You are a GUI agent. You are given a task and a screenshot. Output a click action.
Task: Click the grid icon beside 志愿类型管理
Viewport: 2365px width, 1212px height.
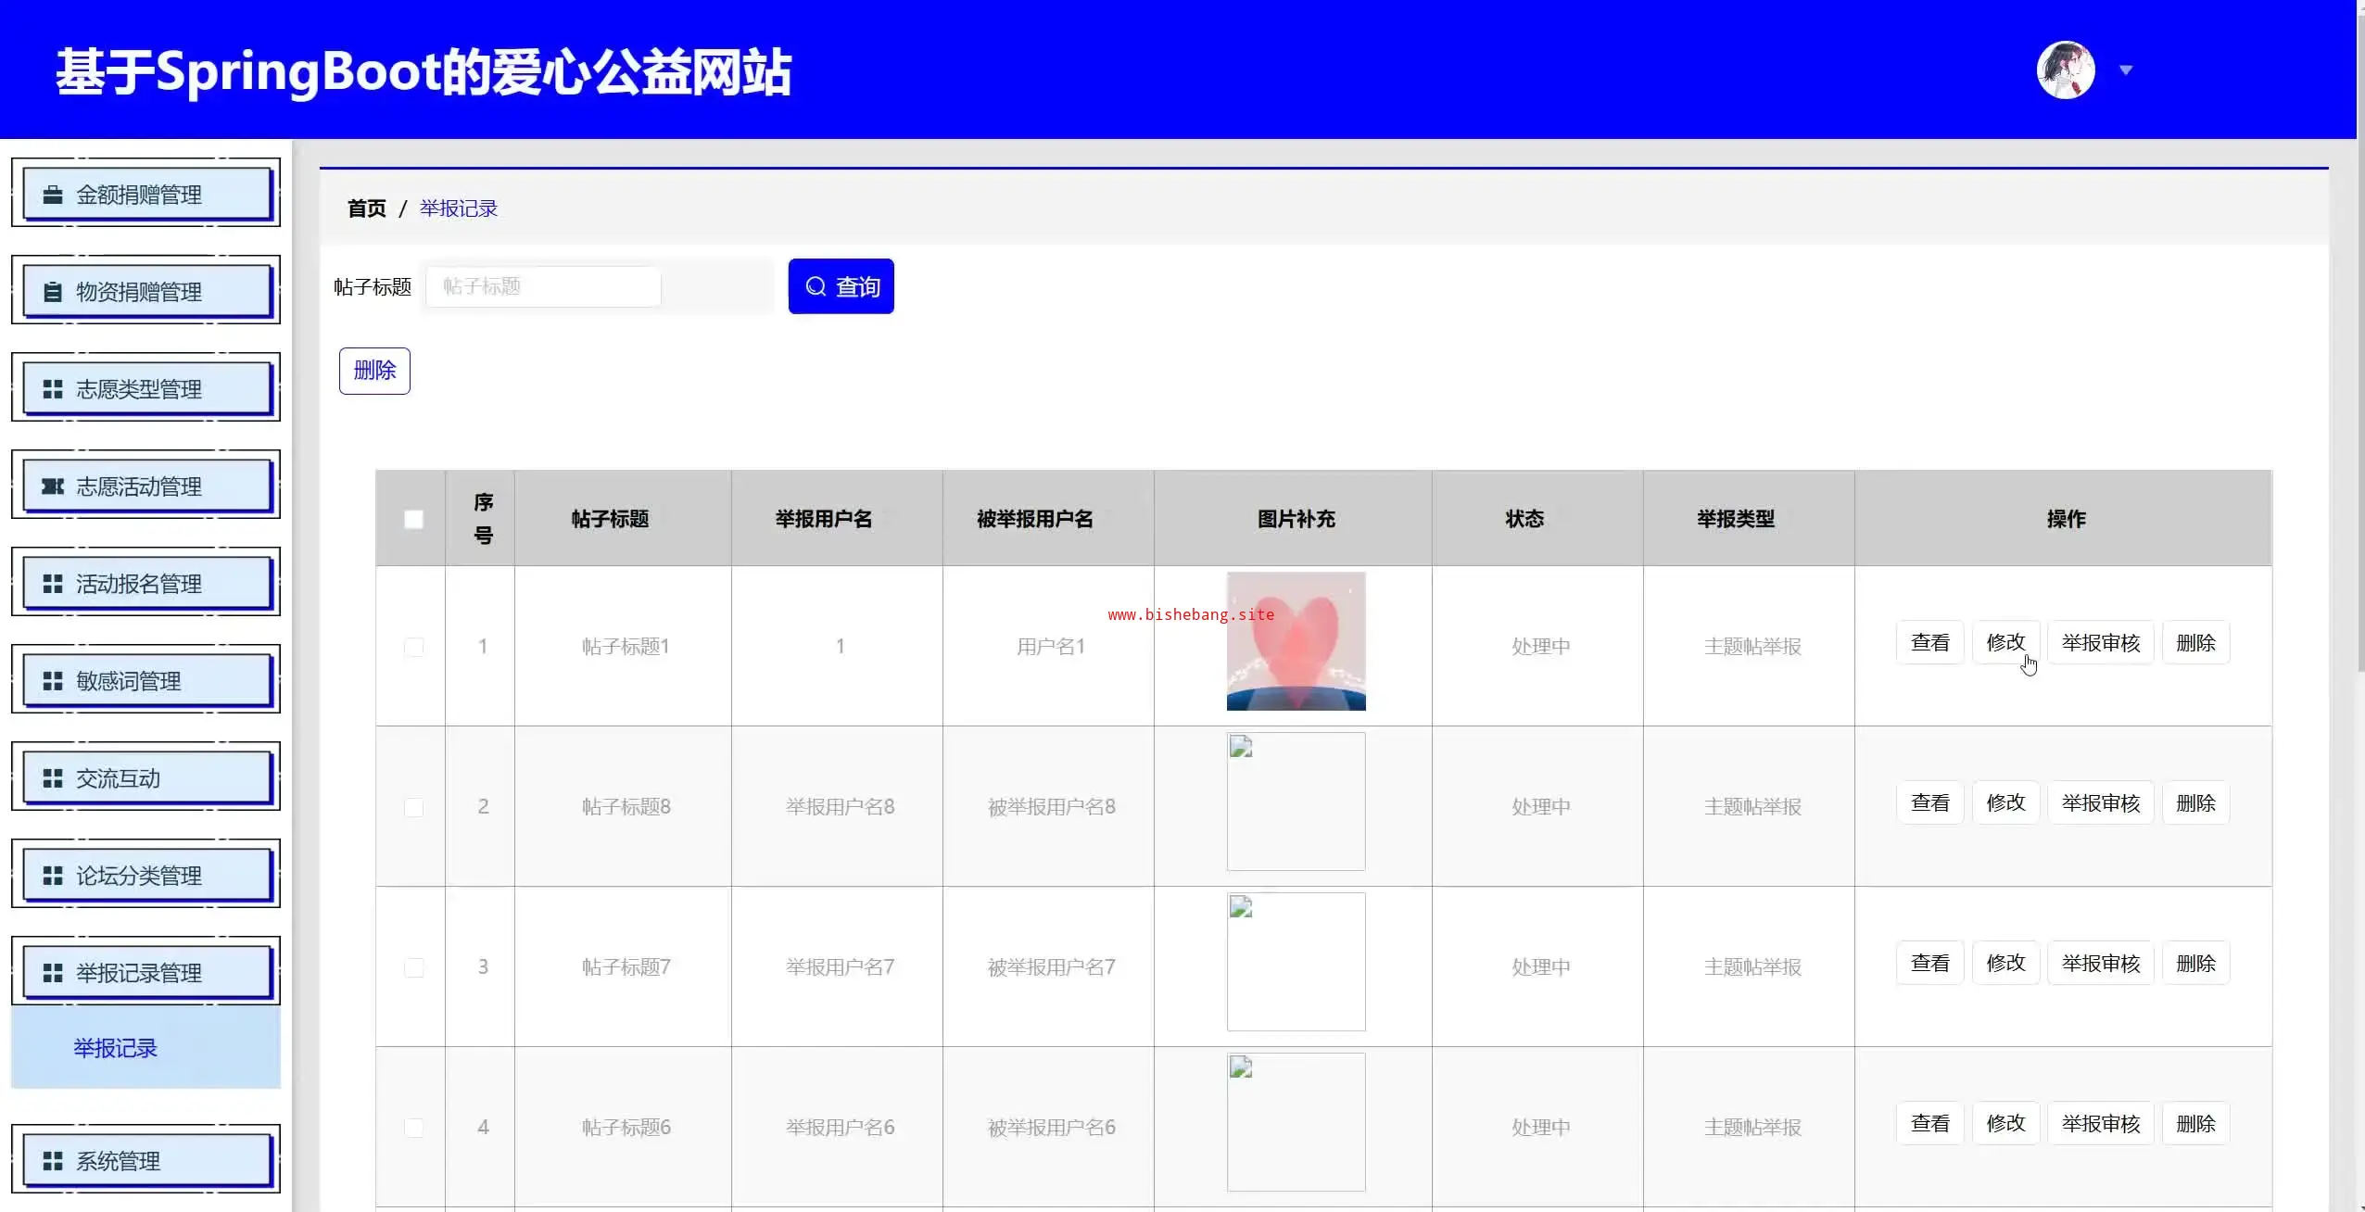(53, 389)
